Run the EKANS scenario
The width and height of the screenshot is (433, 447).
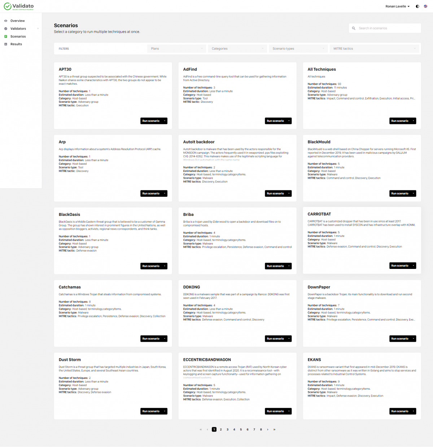point(400,411)
